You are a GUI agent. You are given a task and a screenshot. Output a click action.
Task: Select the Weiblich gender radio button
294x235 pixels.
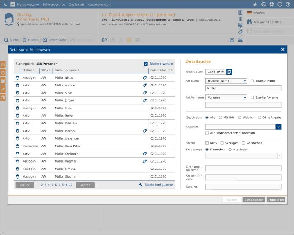click(x=240, y=117)
